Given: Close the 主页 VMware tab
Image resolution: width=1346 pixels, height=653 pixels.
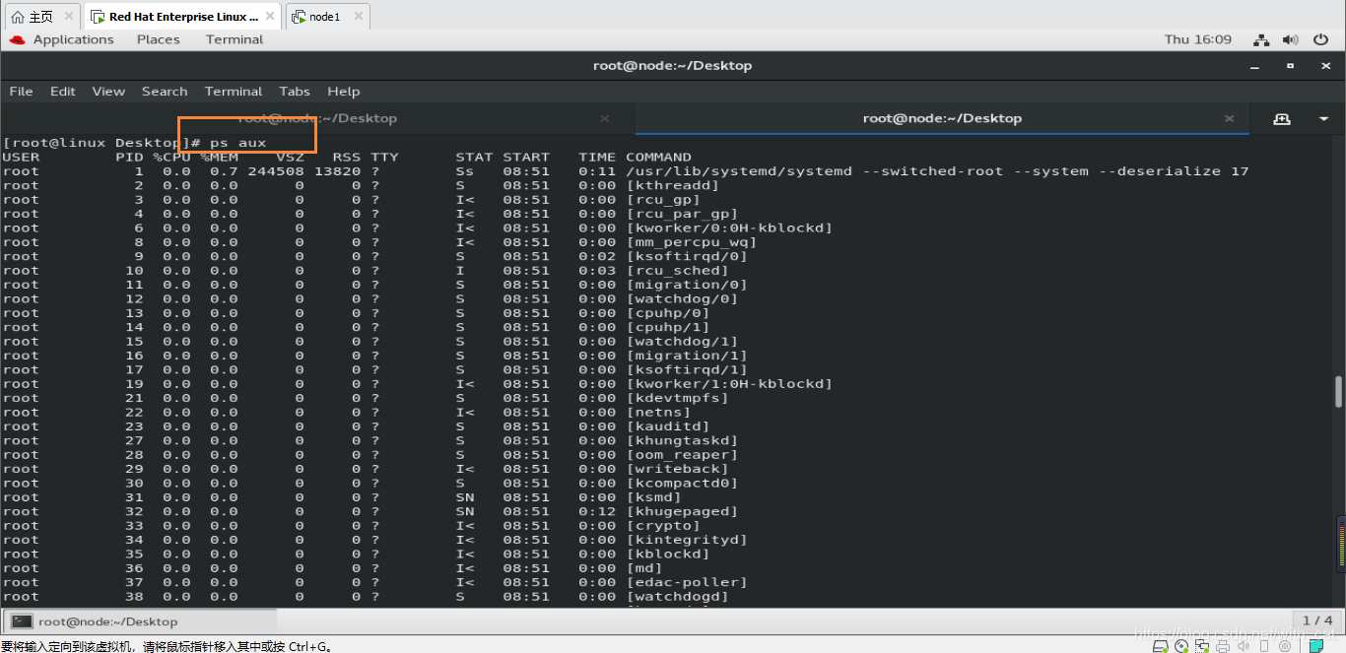Looking at the screenshot, I should click(68, 17).
